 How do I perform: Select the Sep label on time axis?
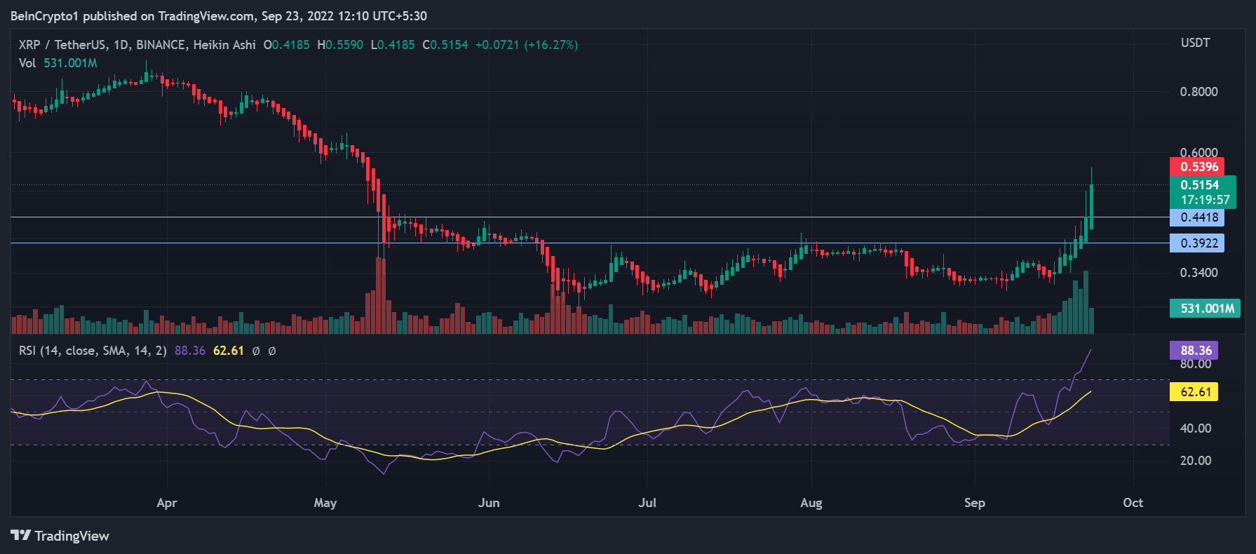click(974, 503)
